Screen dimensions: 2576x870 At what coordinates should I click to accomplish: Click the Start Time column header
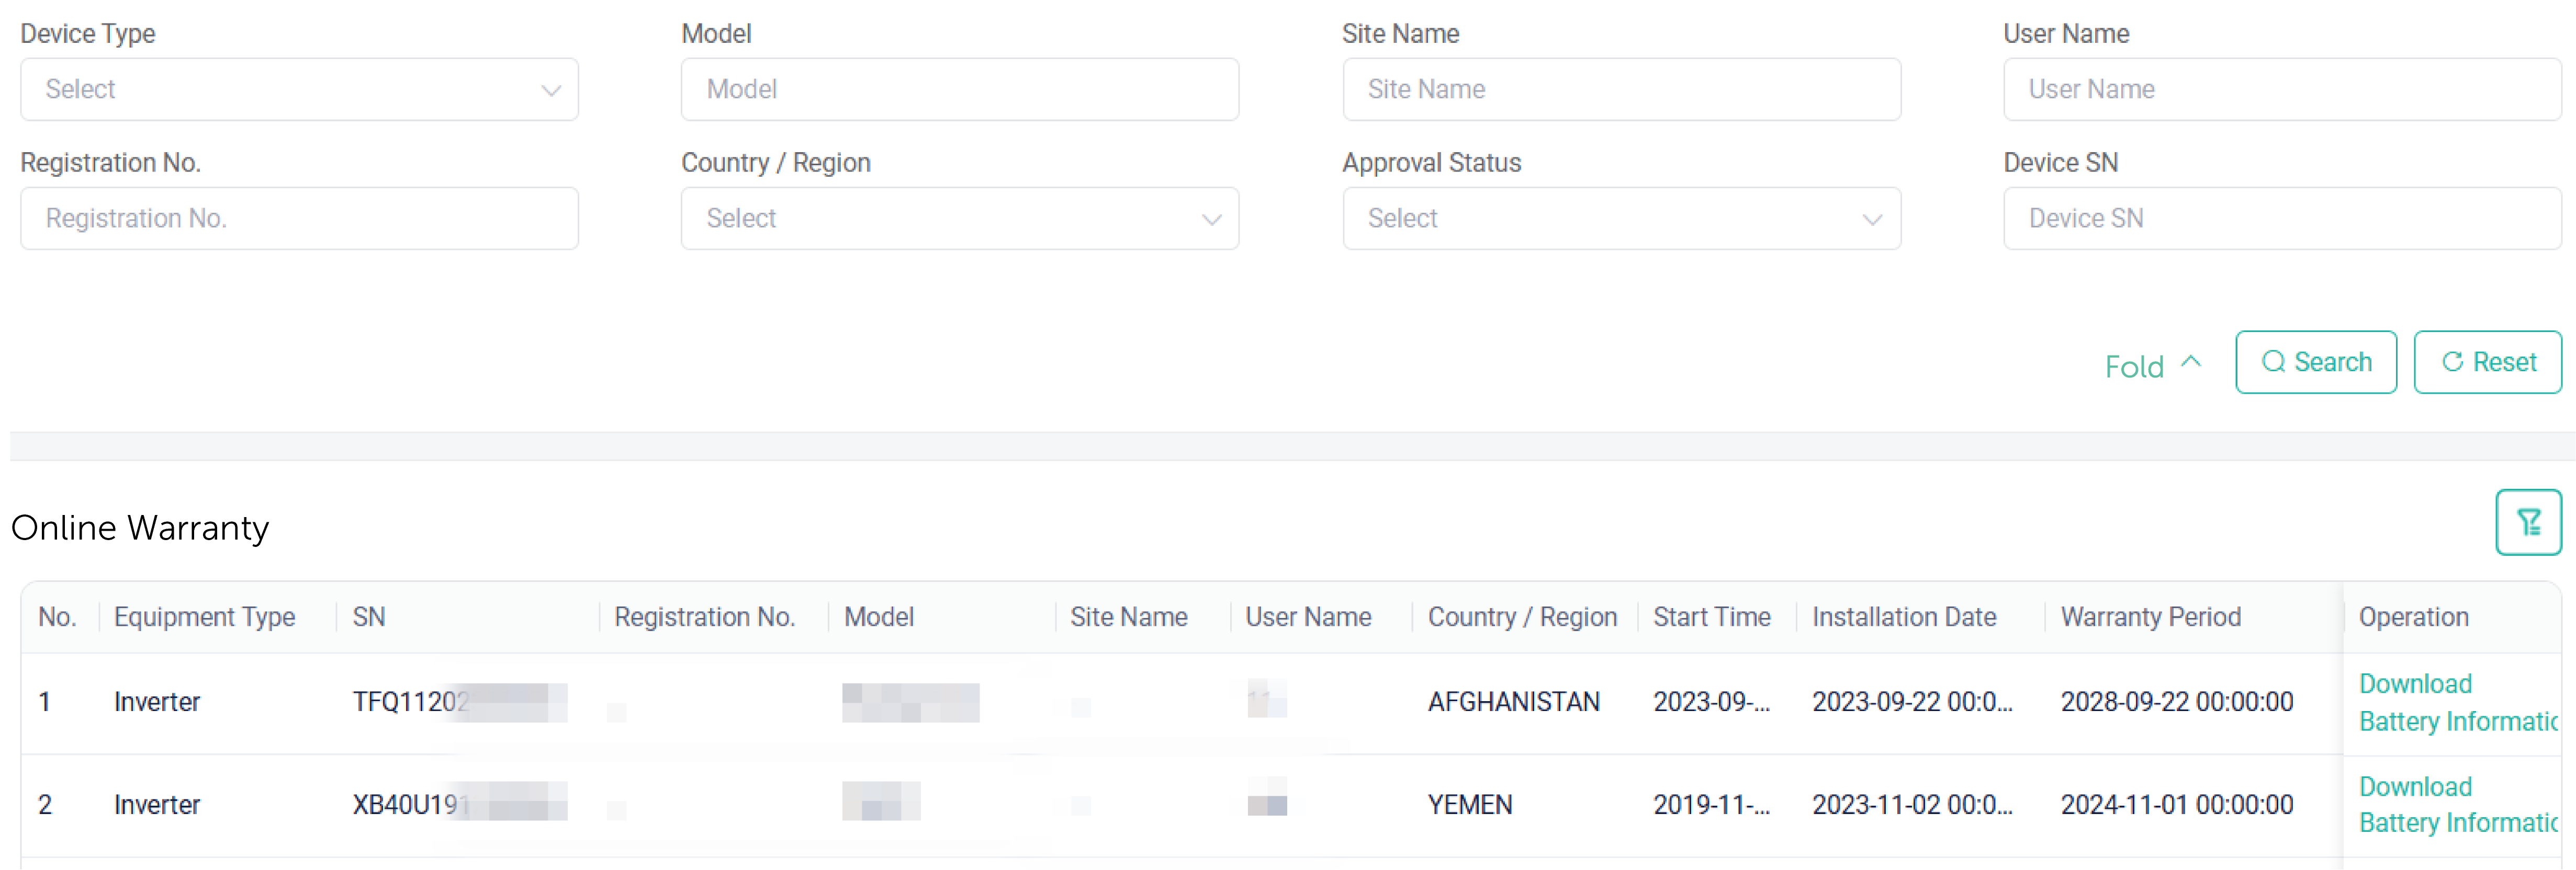[x=1711, y=616]
